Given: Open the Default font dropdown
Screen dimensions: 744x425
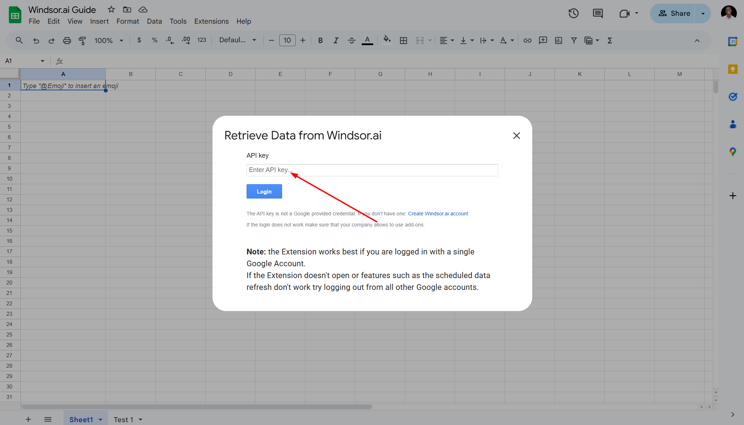Looking at the screenshot, I should (x=238, y=40).
